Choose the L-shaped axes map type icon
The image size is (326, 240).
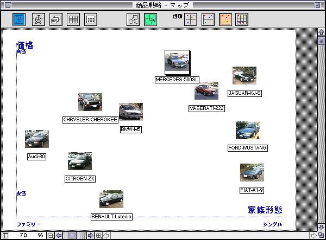208,20
